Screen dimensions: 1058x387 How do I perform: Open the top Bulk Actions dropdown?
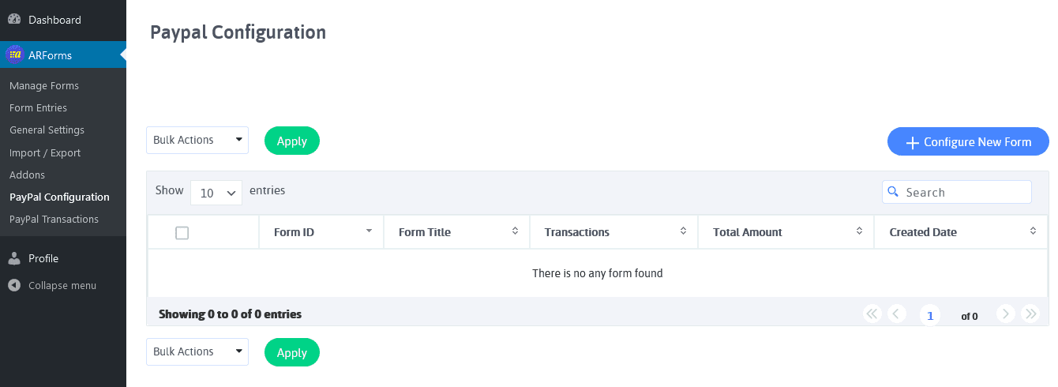197,140
